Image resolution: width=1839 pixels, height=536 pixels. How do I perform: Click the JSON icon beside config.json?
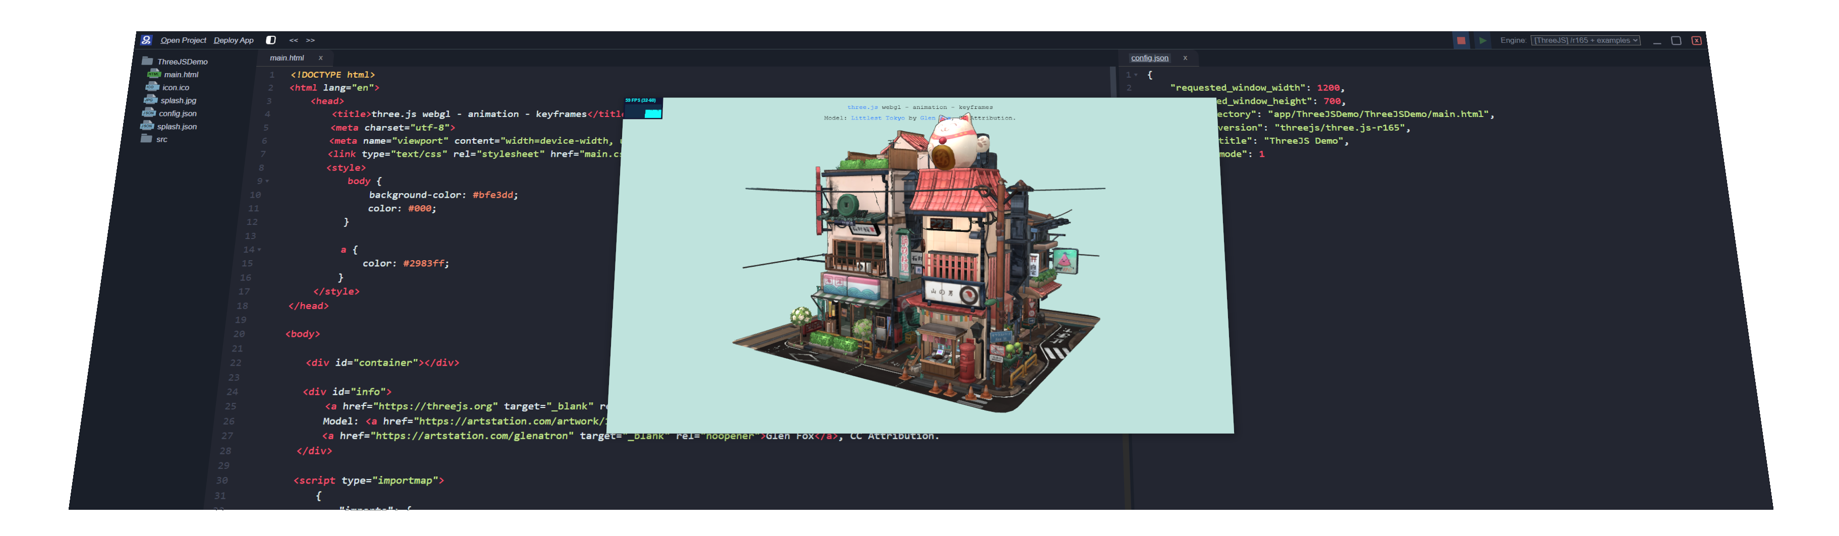pos(148,112)
